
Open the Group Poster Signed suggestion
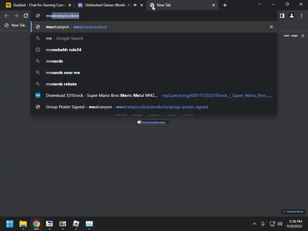[x=154, y=107]
